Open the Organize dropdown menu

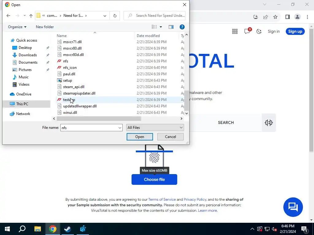coord(17,27)
